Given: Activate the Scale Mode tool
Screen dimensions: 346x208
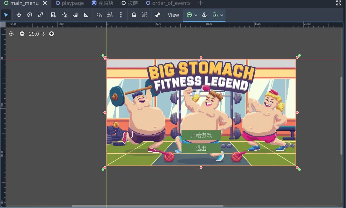Looking at the screenshot, I should (x=41, y=15).
